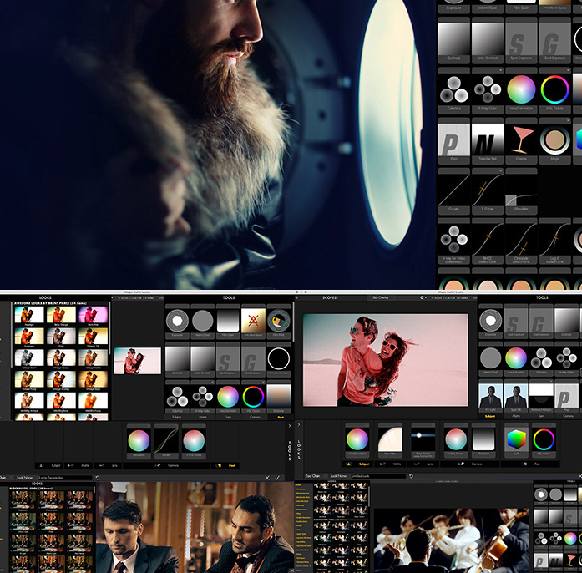Choose the S Curve tool
Viewport: 582px width, 573px height.
click(487, 190)
